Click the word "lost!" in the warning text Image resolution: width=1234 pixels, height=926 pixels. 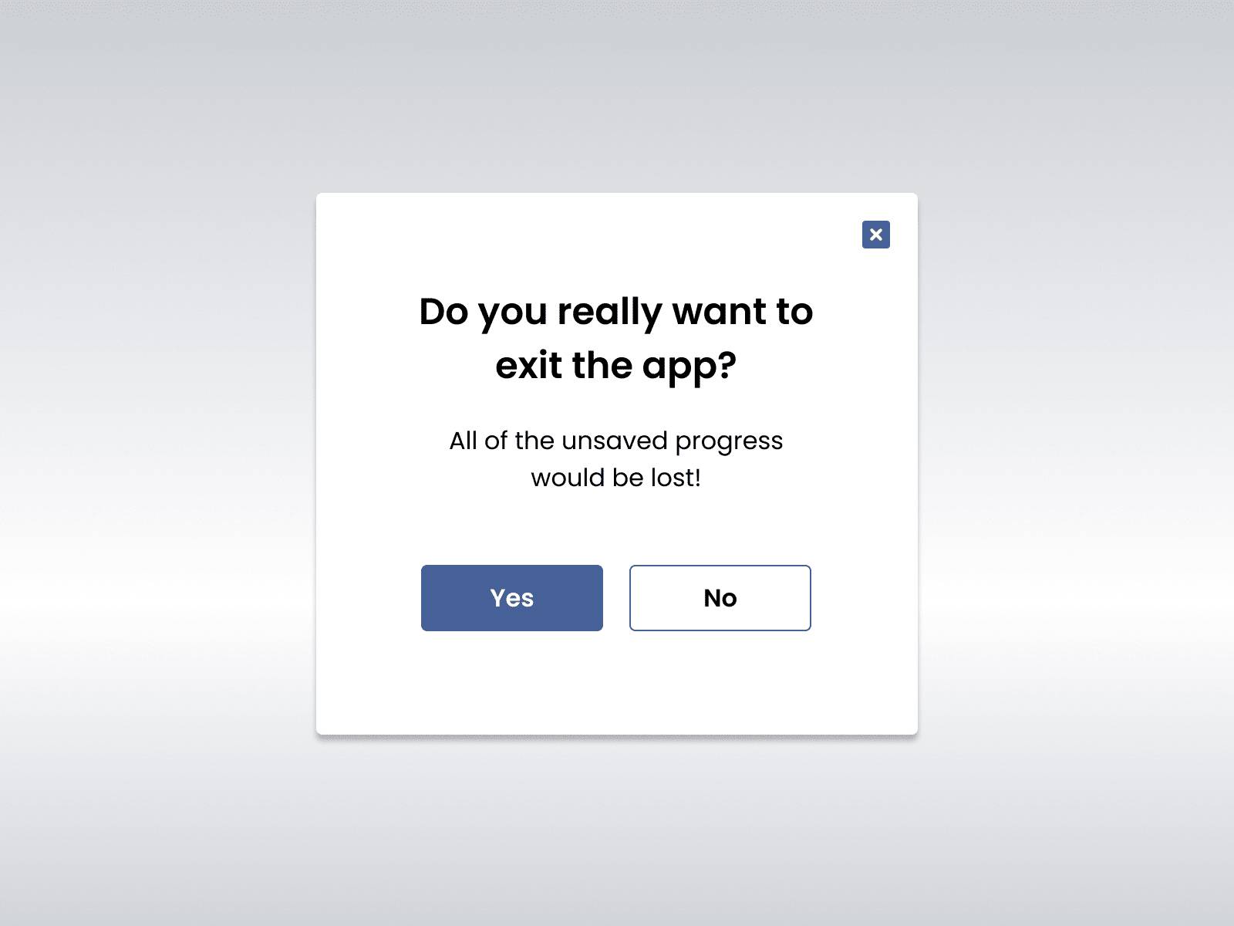(x=676, y=478)
